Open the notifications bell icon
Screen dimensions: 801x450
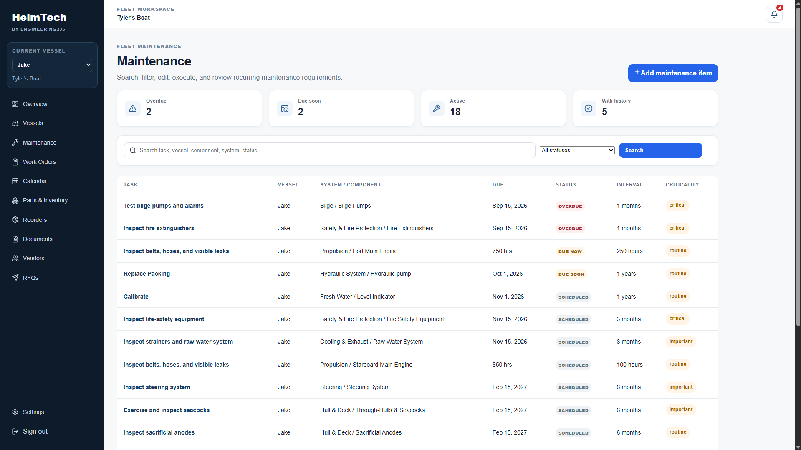click(x=774, y=14)
